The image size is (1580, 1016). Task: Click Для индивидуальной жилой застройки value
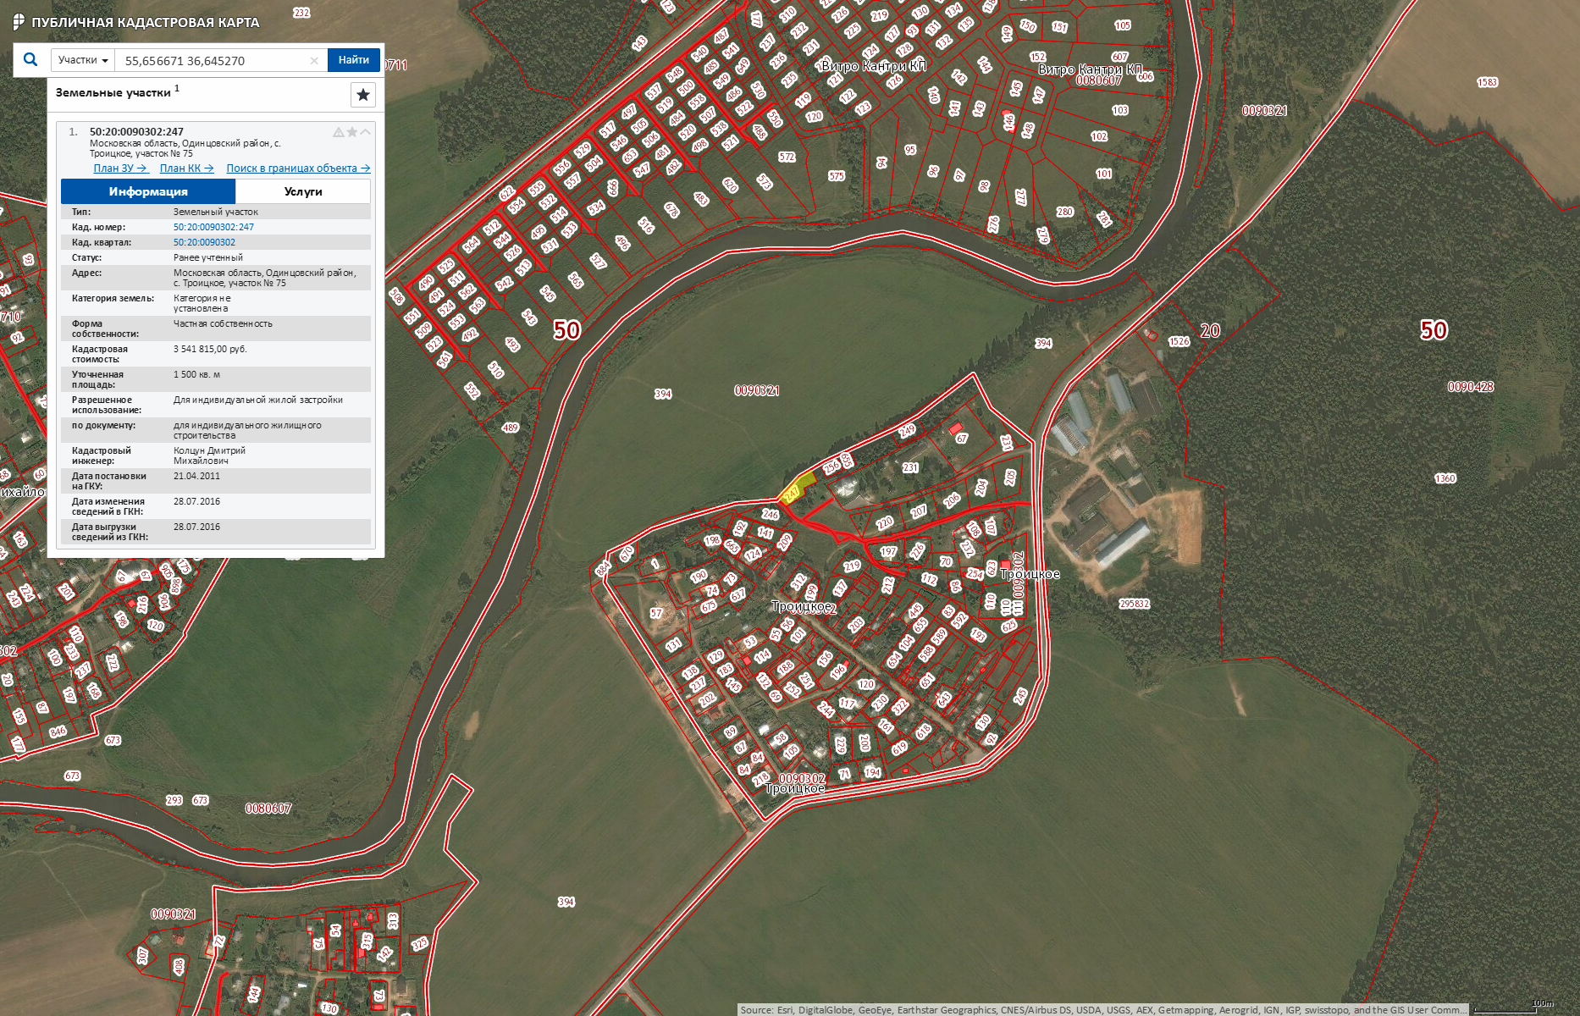[x=258, y=400]
